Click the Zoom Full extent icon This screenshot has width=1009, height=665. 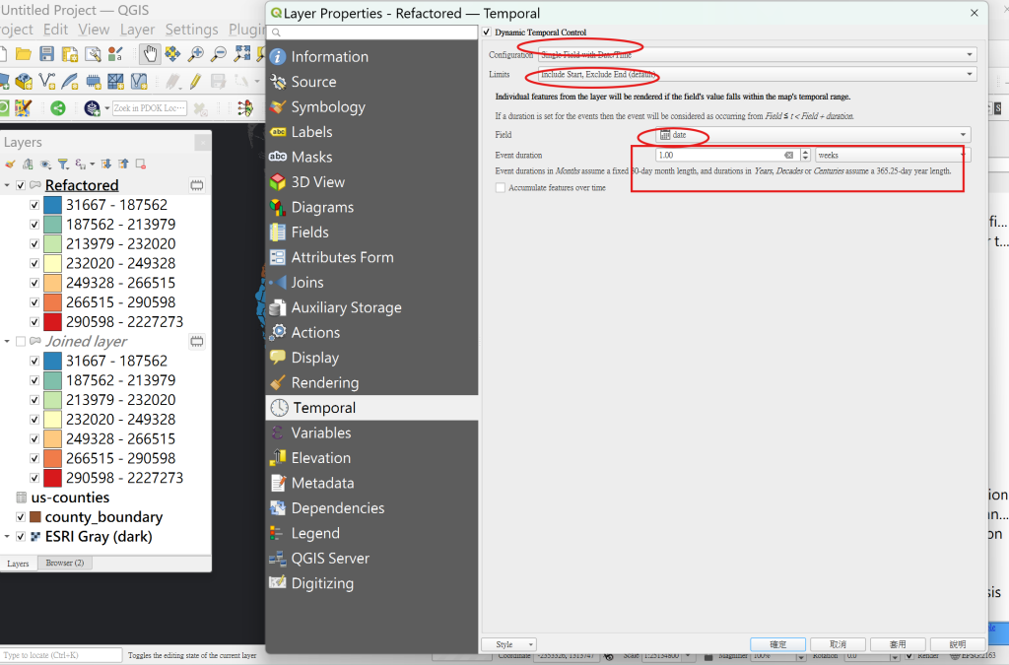pos(242,54)
